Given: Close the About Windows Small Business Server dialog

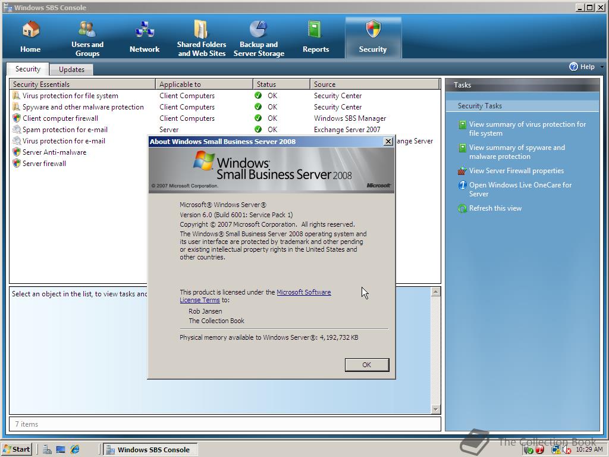Looking at the screenshot, I should 388,142.
